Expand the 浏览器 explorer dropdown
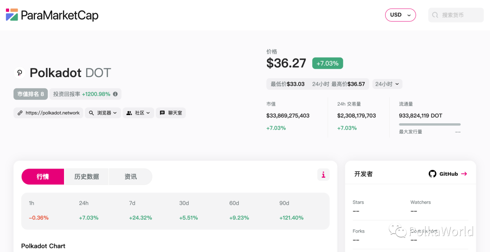 [103, 113]
